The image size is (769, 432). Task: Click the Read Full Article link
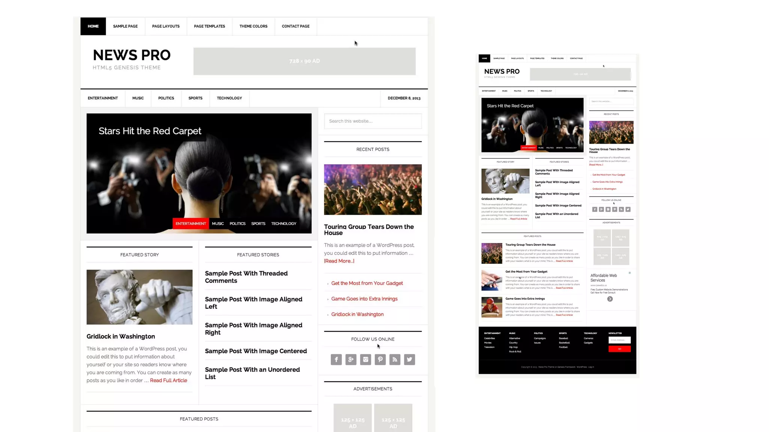click(x=168, y=380)
